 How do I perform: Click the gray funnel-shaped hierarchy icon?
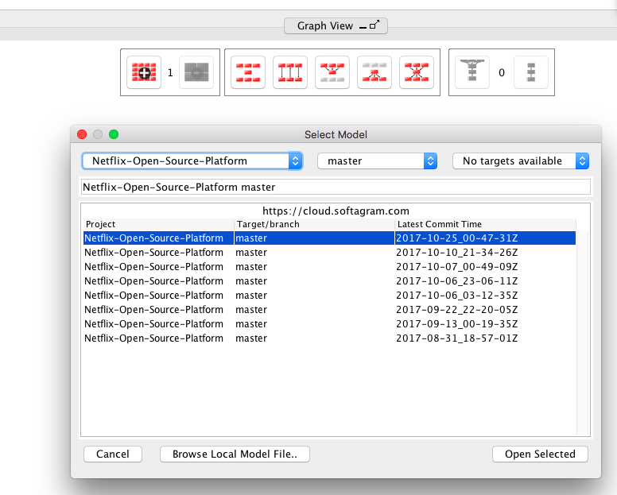click(472, 73)
